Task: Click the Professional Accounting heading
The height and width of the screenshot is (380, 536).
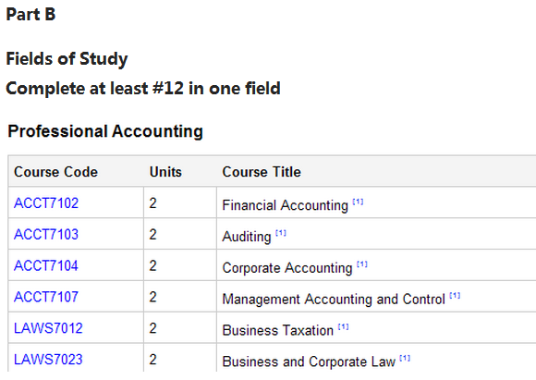Action: click(x=105, y=131)
